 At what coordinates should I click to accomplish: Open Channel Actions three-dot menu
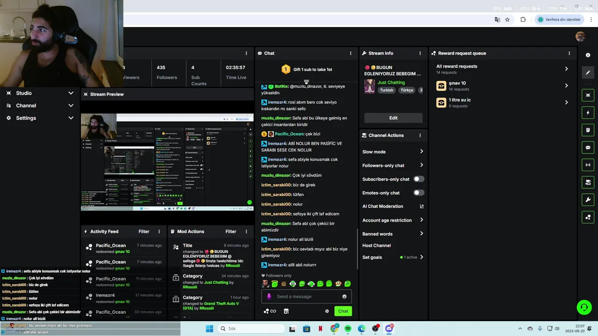tap(420, 135)
